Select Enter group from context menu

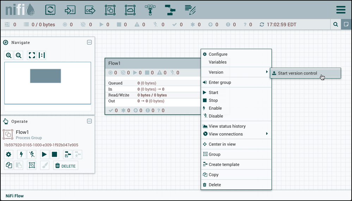click(220, 83)
